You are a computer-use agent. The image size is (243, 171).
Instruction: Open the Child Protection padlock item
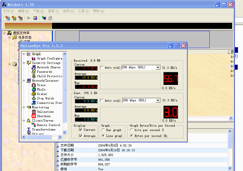pos(49,76)
